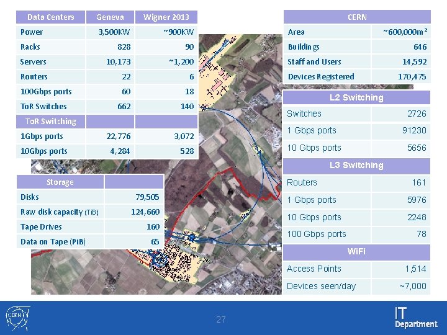Click the Devices seen/day label
This screenshot has height=335, width=447.
pos(322,286)
